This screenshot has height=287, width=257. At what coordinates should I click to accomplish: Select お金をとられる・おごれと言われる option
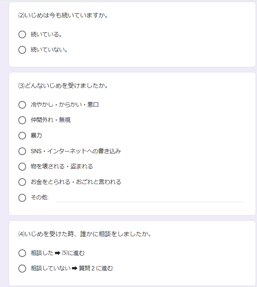pyautogui.click(x=22, y=182)
